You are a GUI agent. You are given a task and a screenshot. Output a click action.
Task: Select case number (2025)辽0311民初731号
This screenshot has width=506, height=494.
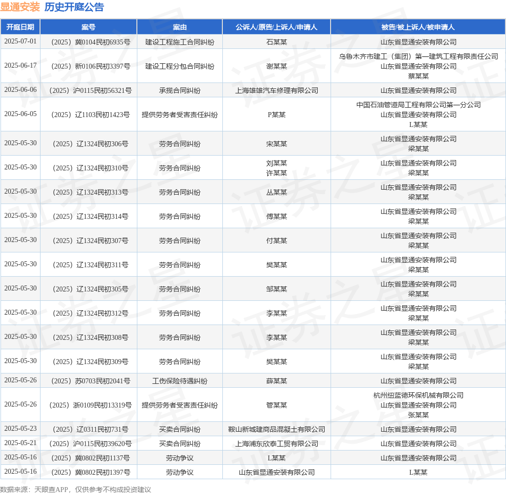click(x=90, y=429)
